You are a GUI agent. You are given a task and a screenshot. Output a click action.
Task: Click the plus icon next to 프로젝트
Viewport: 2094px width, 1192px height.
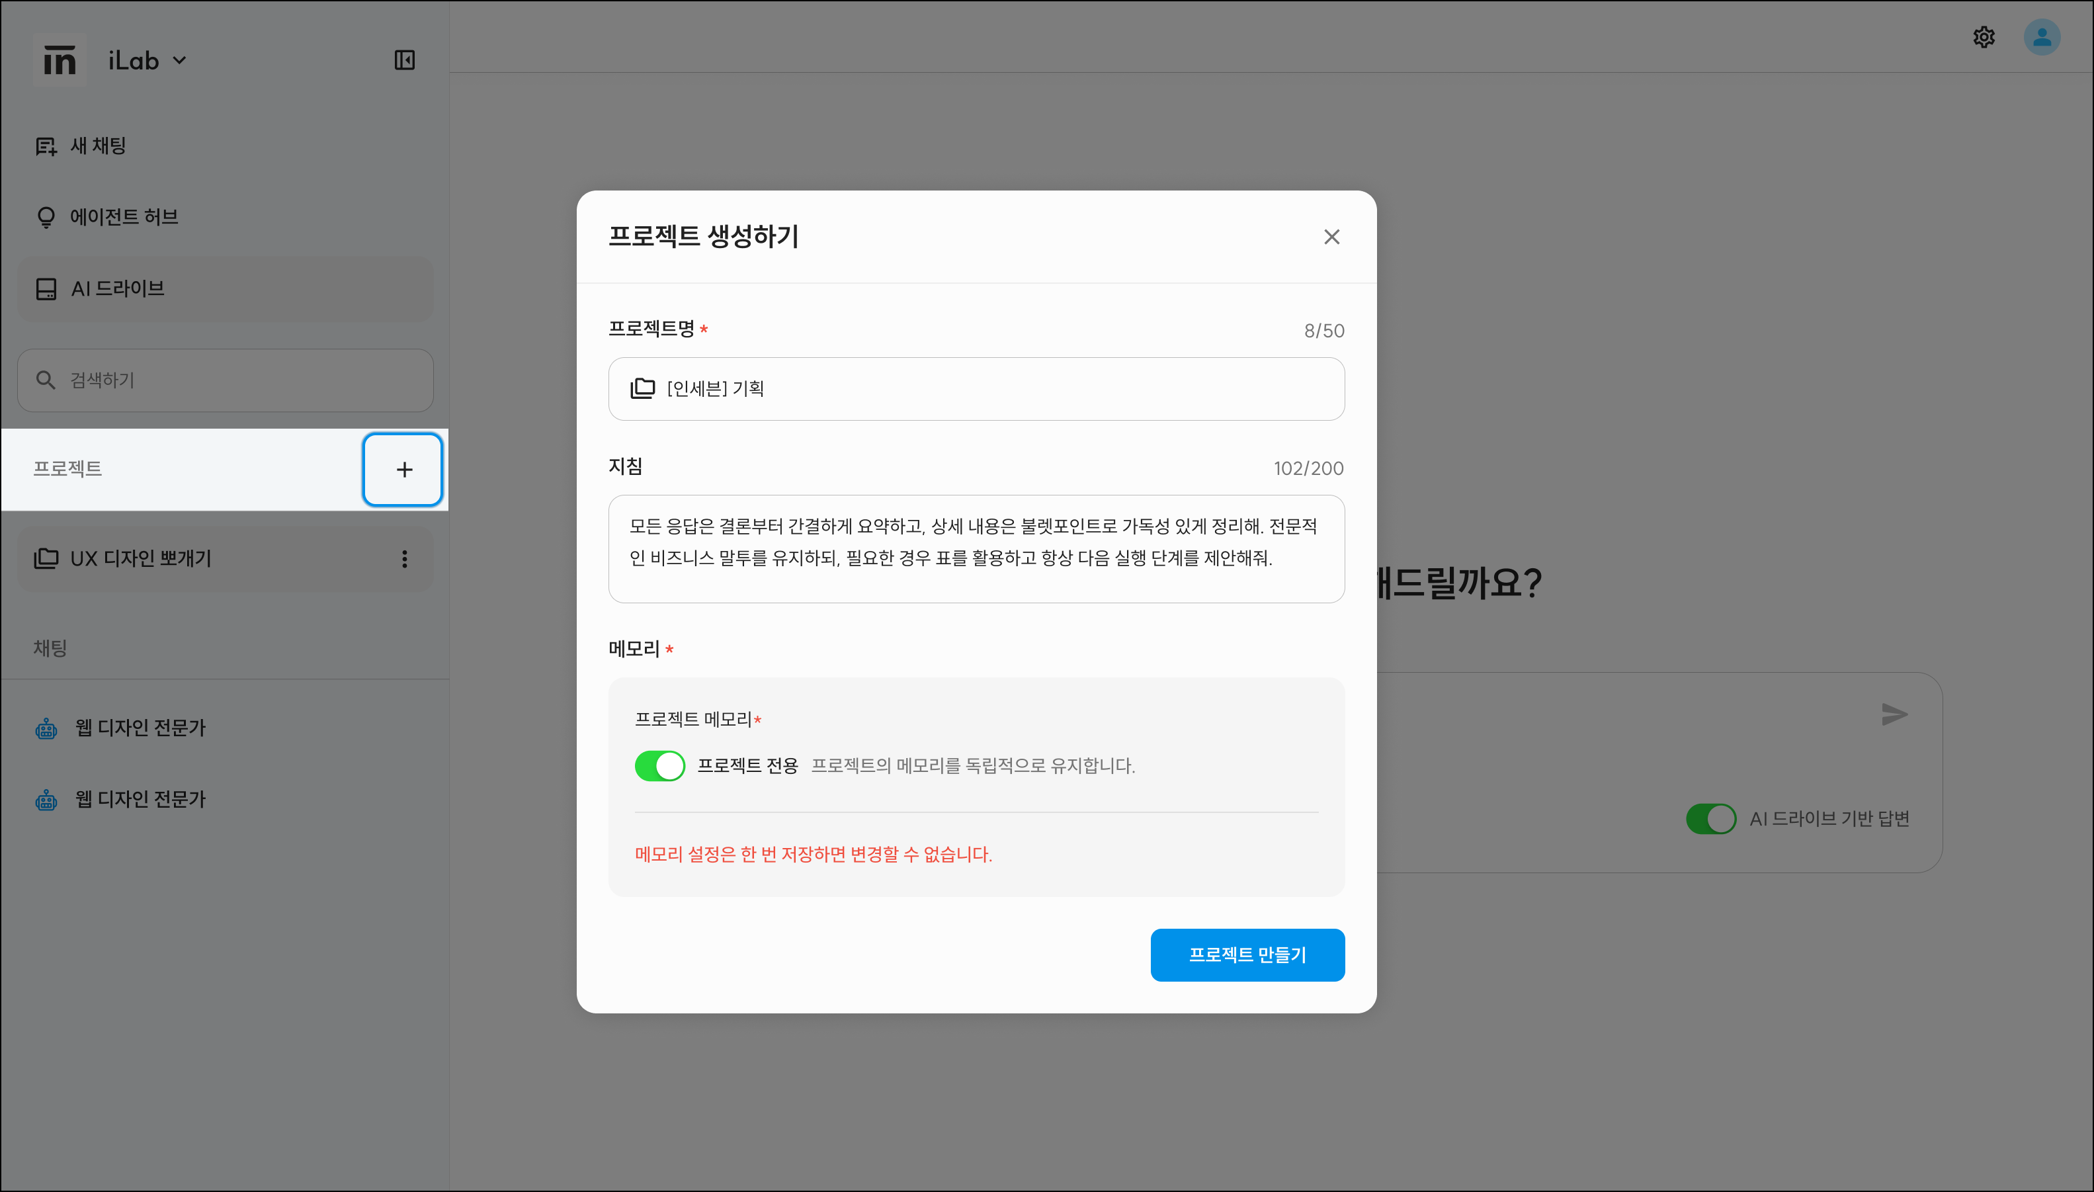pyautogui.click(x=403, y=469)
